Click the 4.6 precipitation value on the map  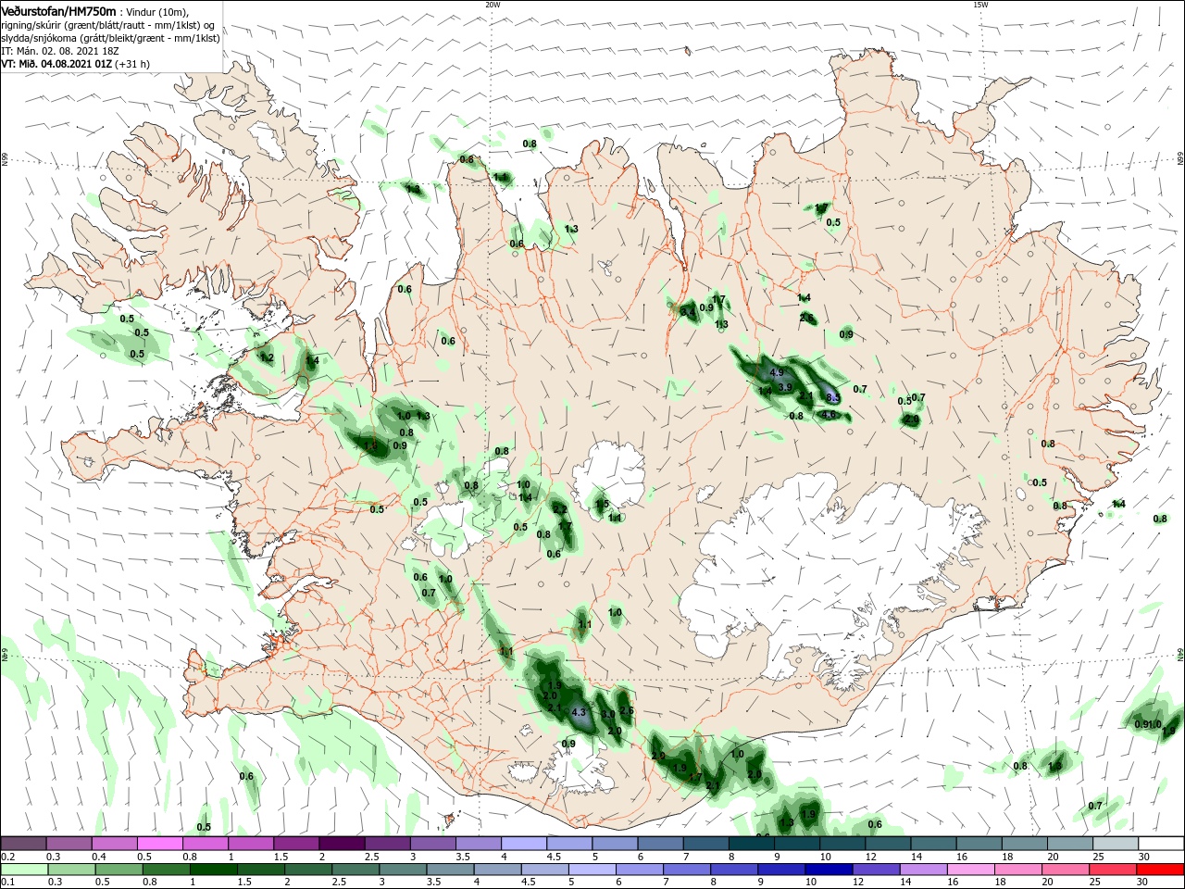pyautogui.click(x=829, y=414)
